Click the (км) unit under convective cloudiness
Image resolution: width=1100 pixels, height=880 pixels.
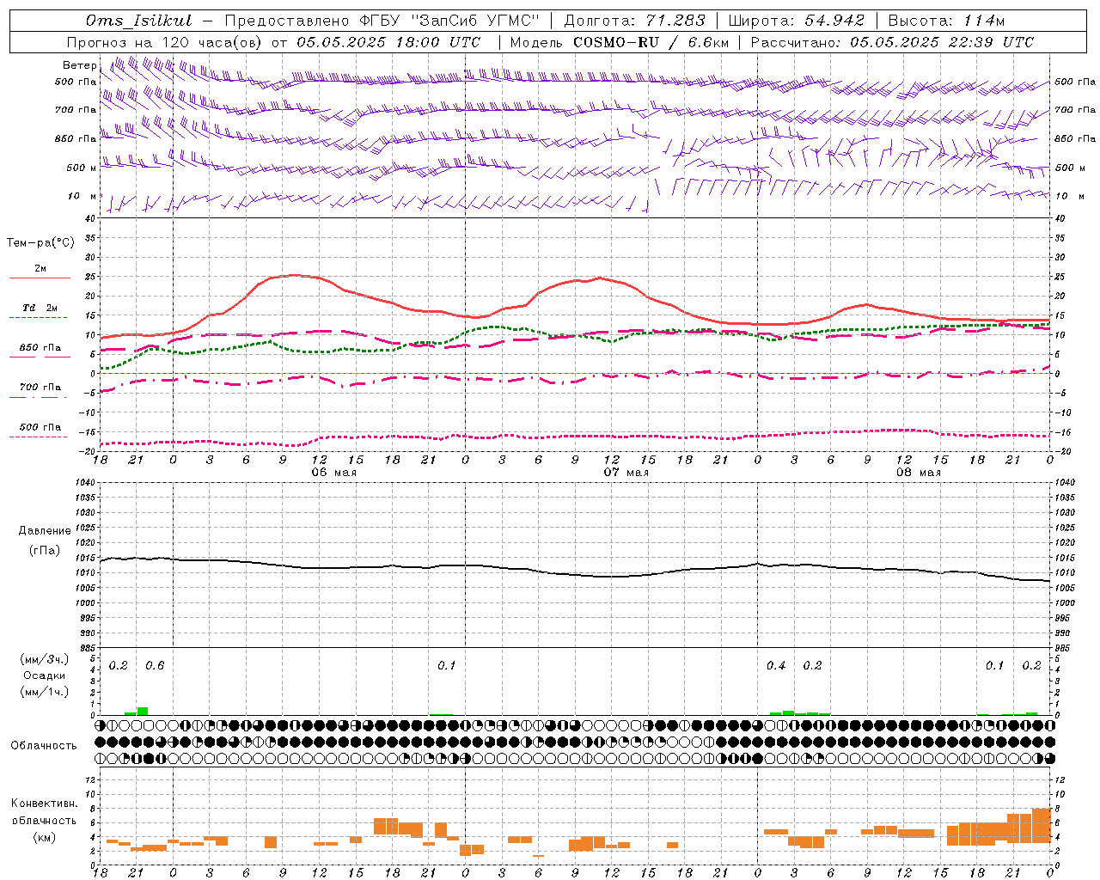pos(44,837)
